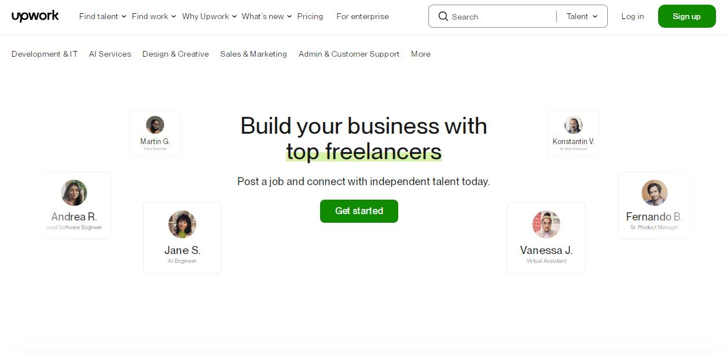Change the Talent search filter
Image resolution: width=727 pixels, height=353 pixels.
click(581, 16)
